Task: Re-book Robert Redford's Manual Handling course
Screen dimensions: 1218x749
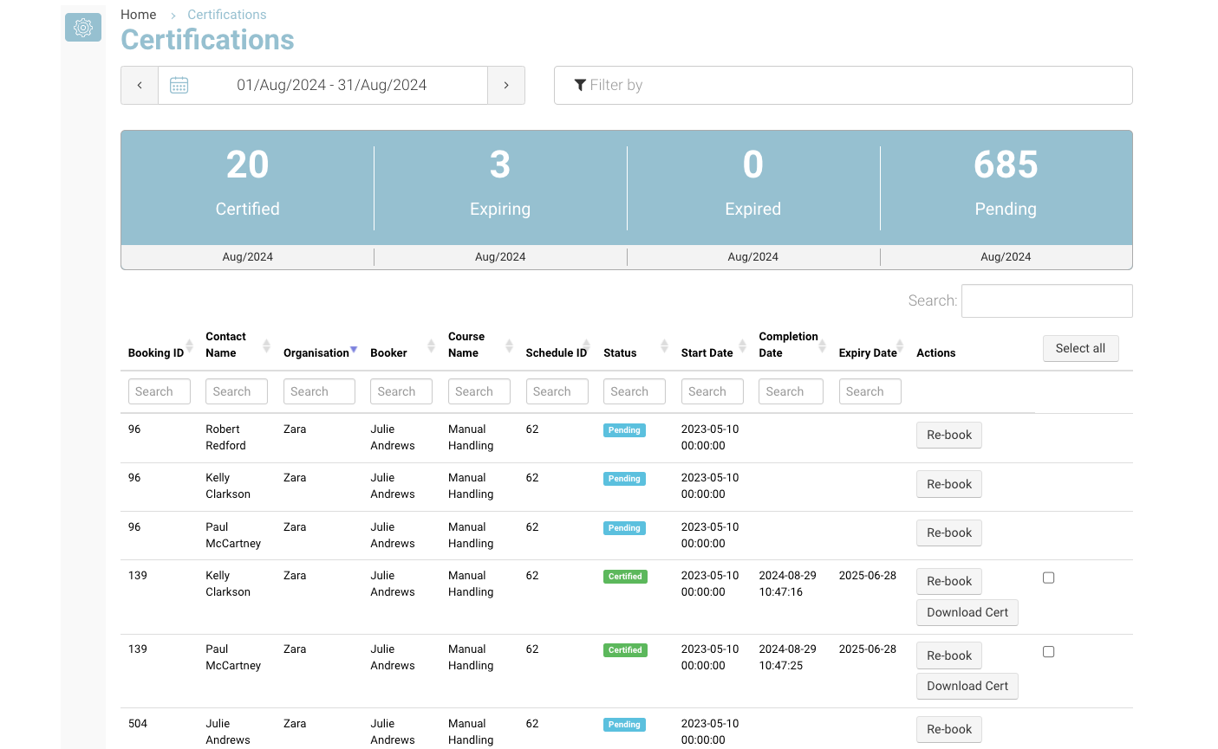Action: [x=948, y=435]
